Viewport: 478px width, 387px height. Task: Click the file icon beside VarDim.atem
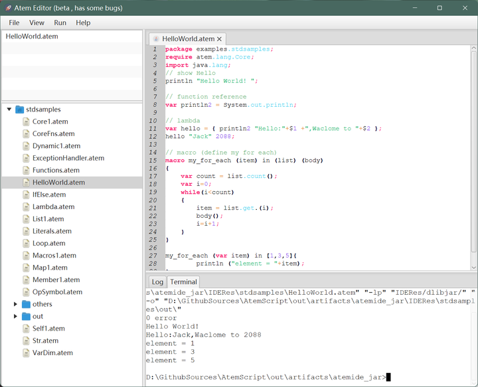click(x=27, y=352)
